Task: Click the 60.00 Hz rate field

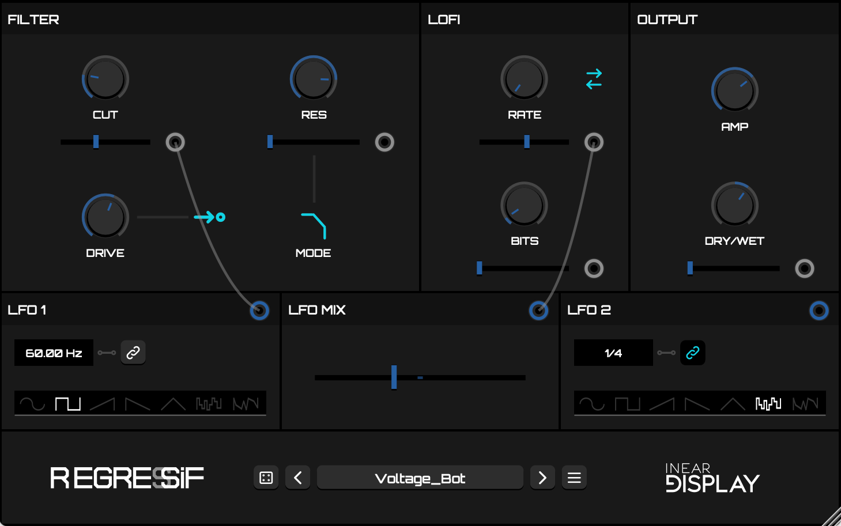Action: 54,353
